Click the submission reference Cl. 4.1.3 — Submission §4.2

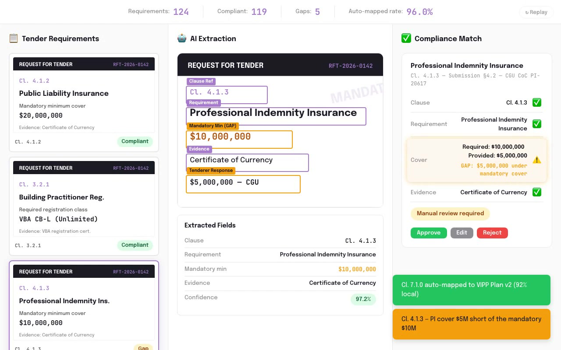(475, 80)
